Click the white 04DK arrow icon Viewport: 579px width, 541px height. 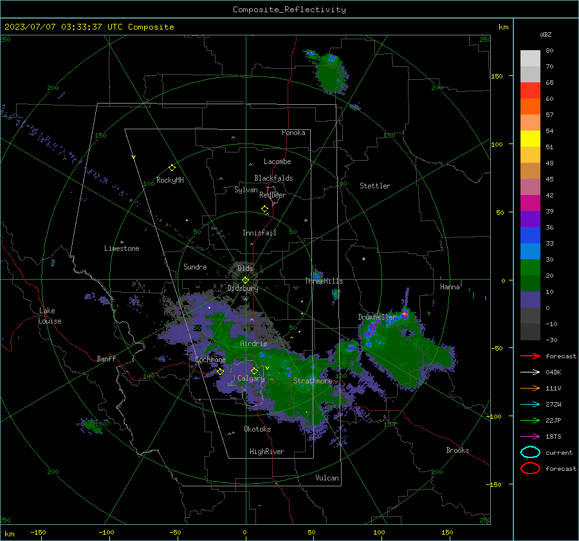coord(530,372)
